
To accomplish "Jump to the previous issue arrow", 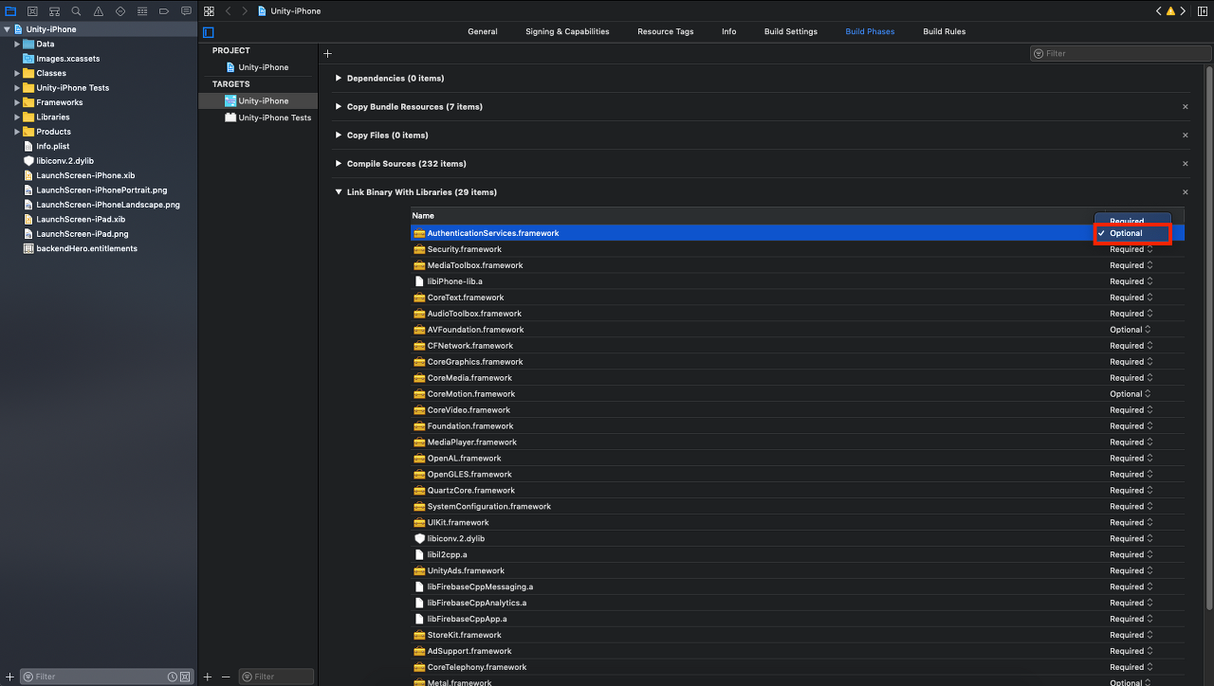I will 1158,11.
